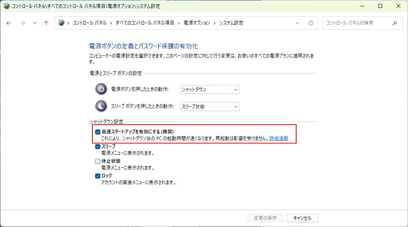Click the refresh button in address bar
The image size is (408, 227).
(310, 23)
